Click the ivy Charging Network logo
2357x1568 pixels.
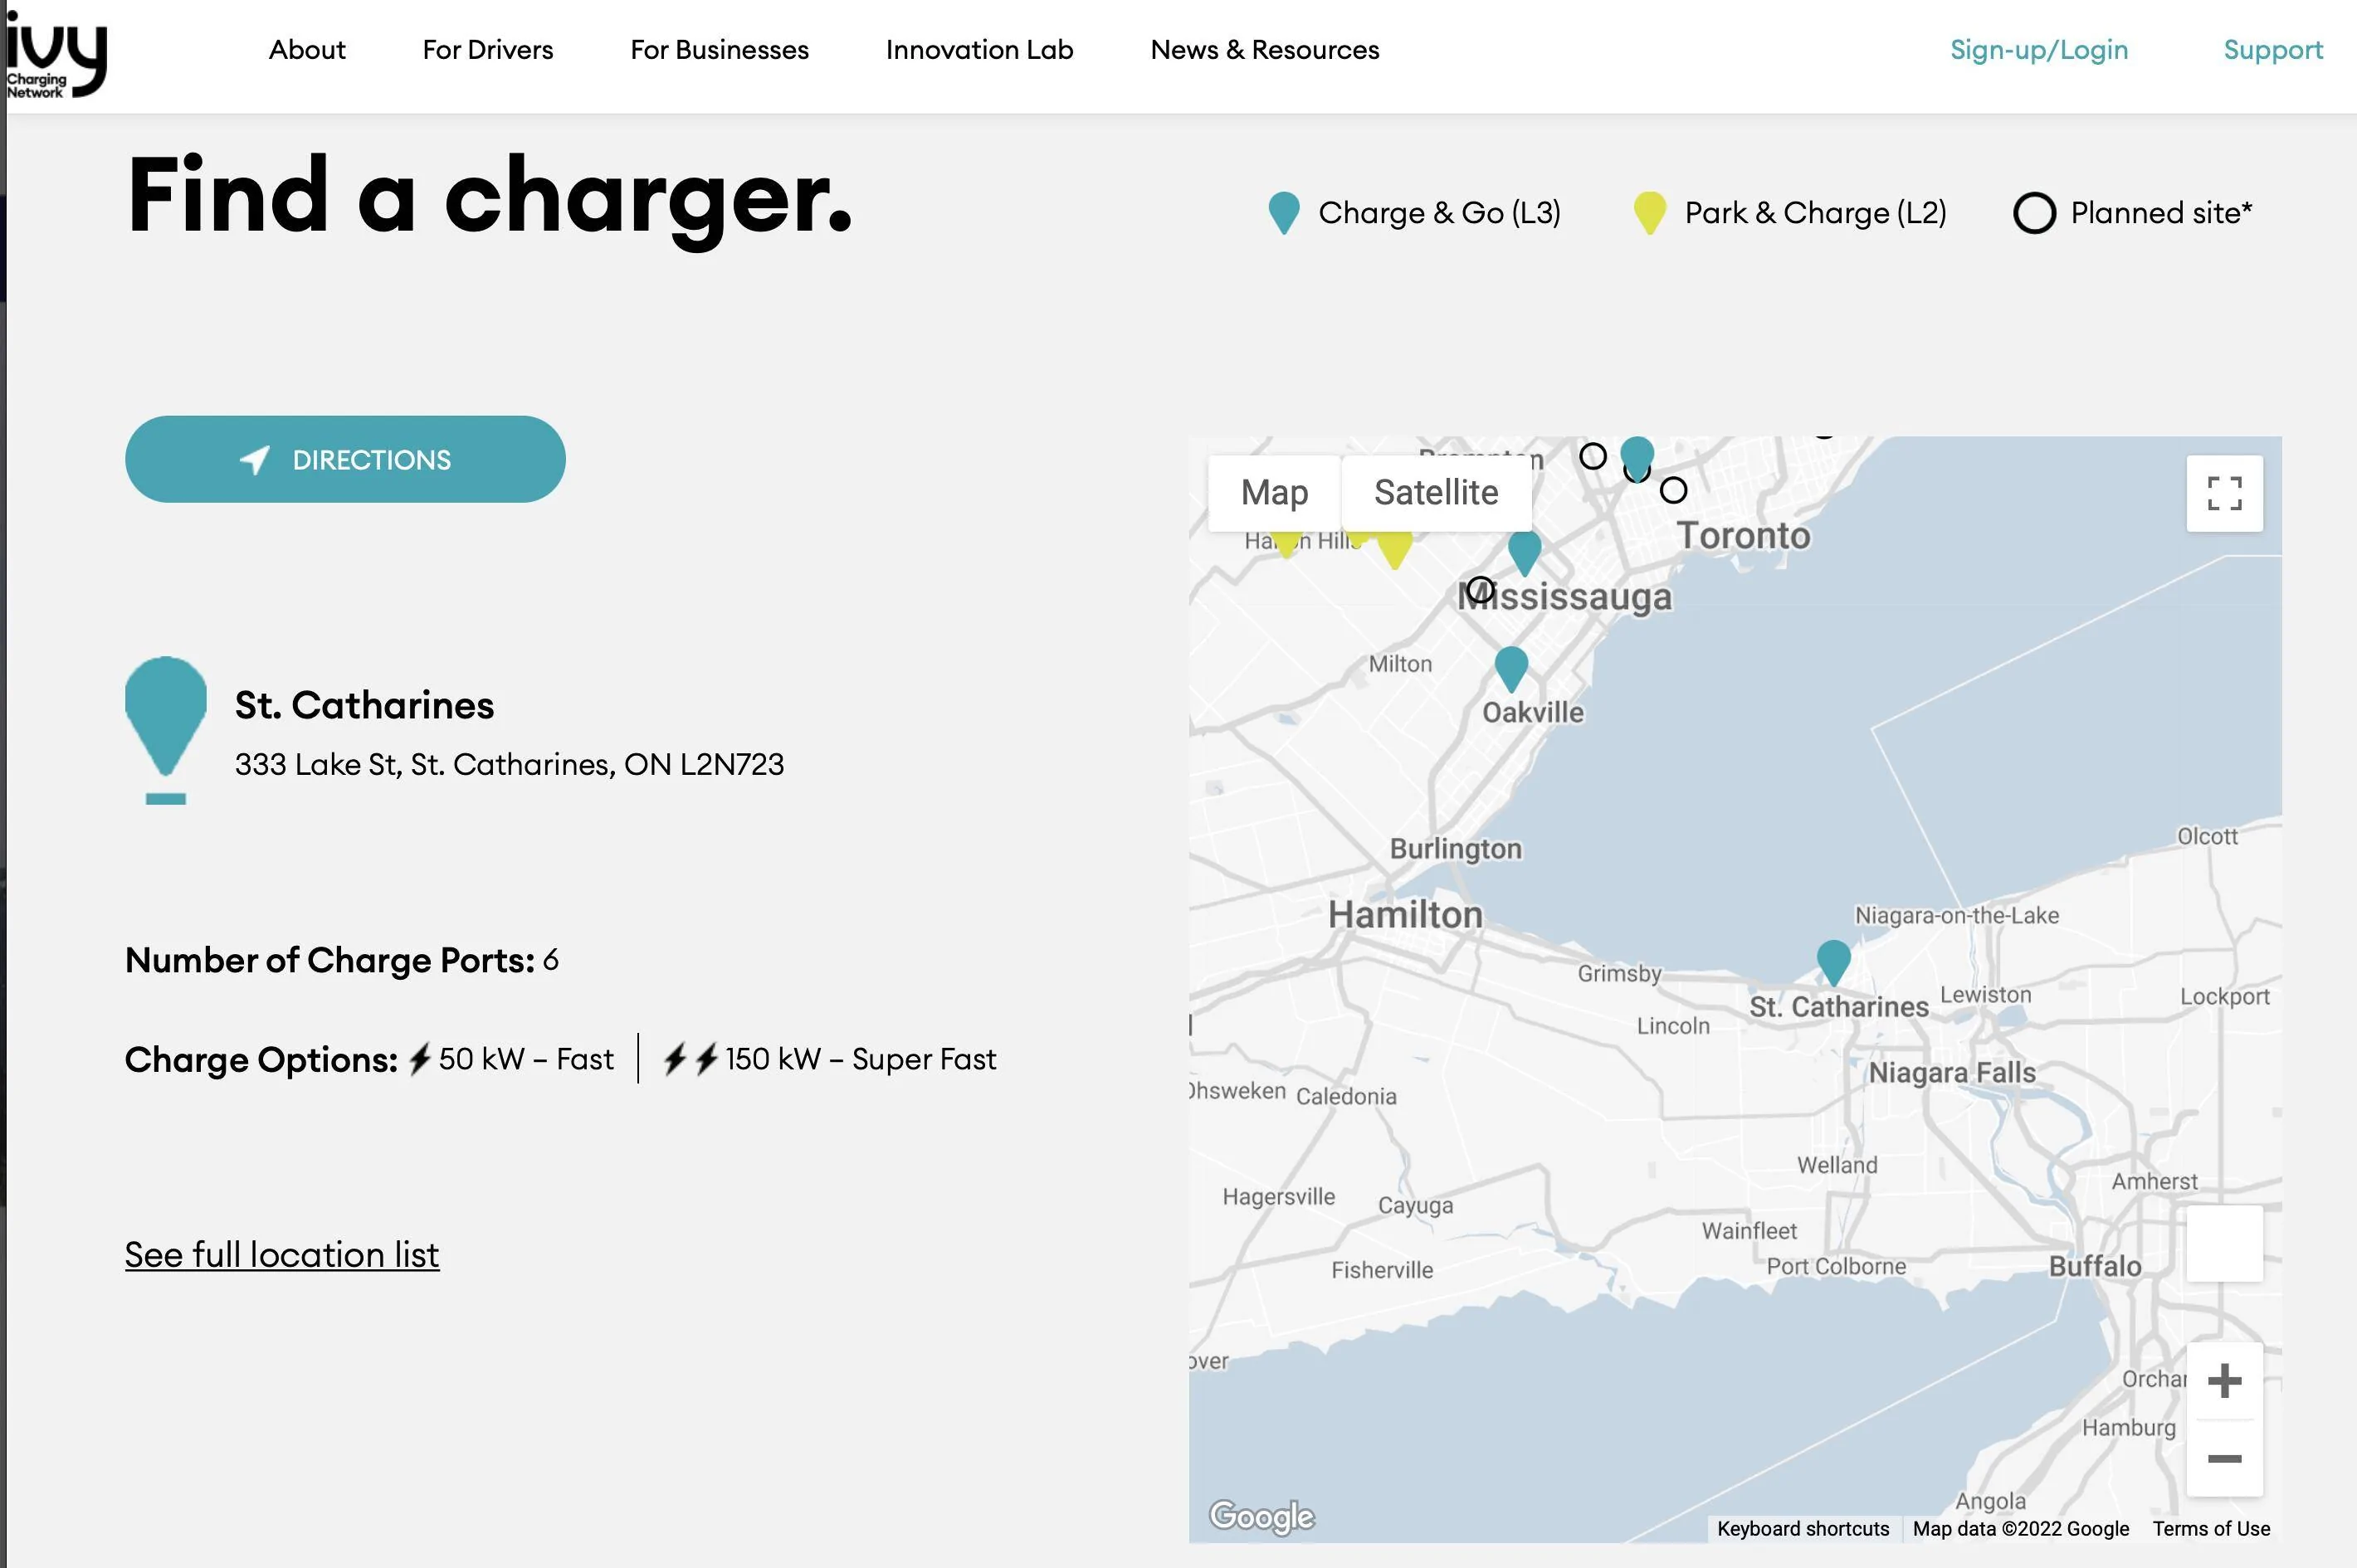[x=56, y=55]
